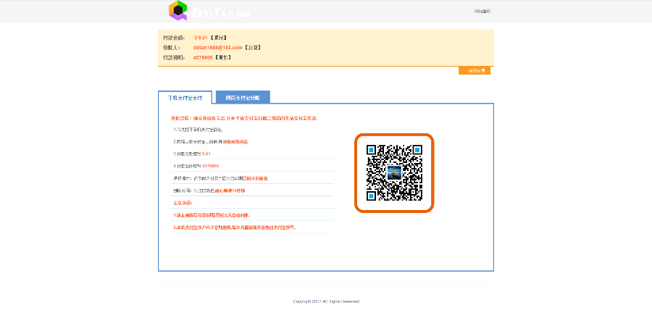Click the 4279806 code in the info box
This screenshot has width=652, height=331.
pos(203,58)
